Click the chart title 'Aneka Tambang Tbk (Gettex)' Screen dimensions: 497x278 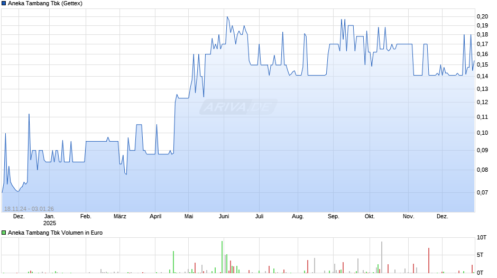(45, 4)
